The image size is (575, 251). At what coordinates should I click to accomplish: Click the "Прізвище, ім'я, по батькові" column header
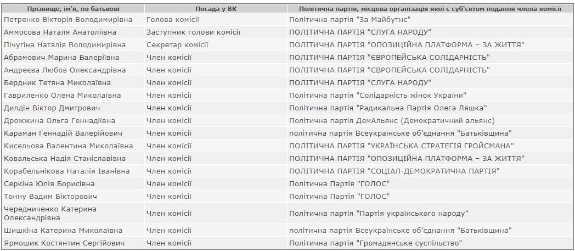(x=72, y=9)
